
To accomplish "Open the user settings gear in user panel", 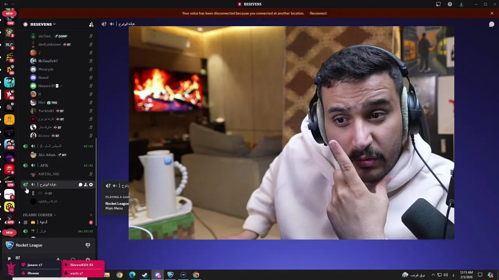I will click(88, 259).
